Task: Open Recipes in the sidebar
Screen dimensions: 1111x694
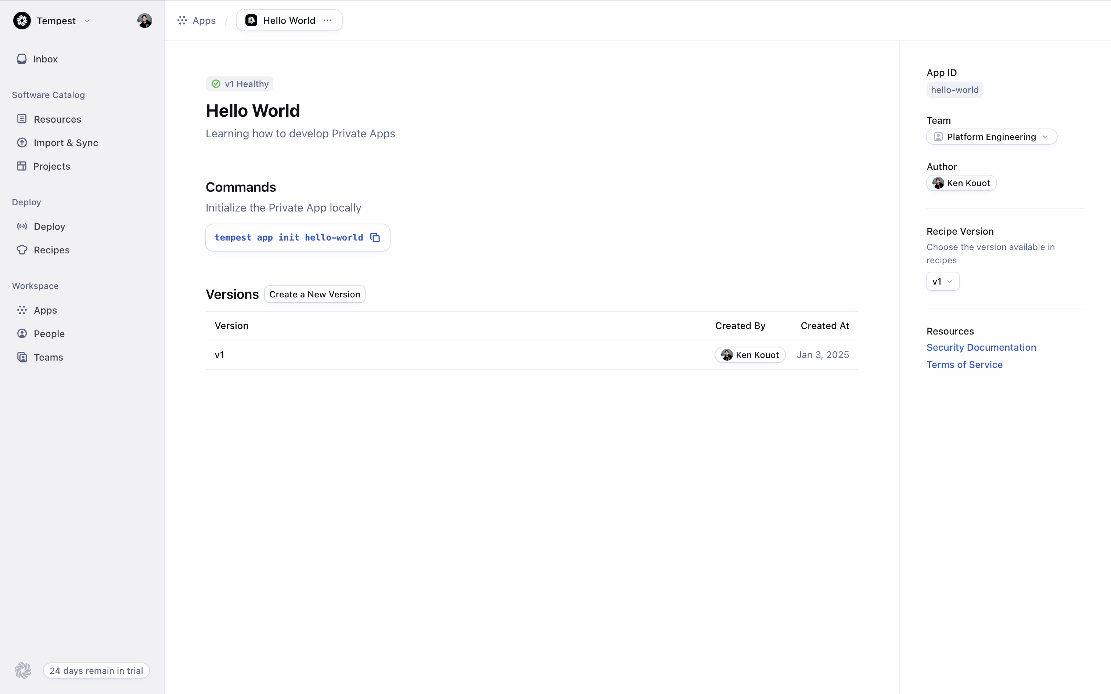Action: [x=51, y=250]
